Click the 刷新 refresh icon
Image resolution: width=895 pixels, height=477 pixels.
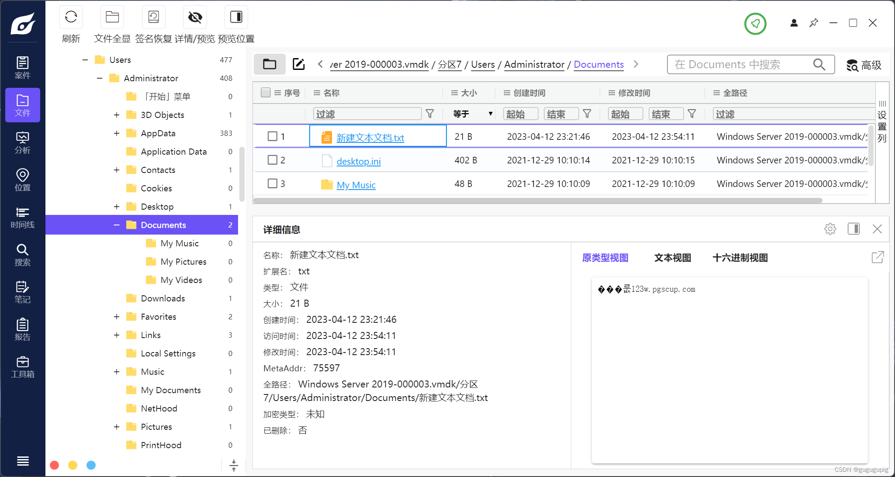pos(71,17)
